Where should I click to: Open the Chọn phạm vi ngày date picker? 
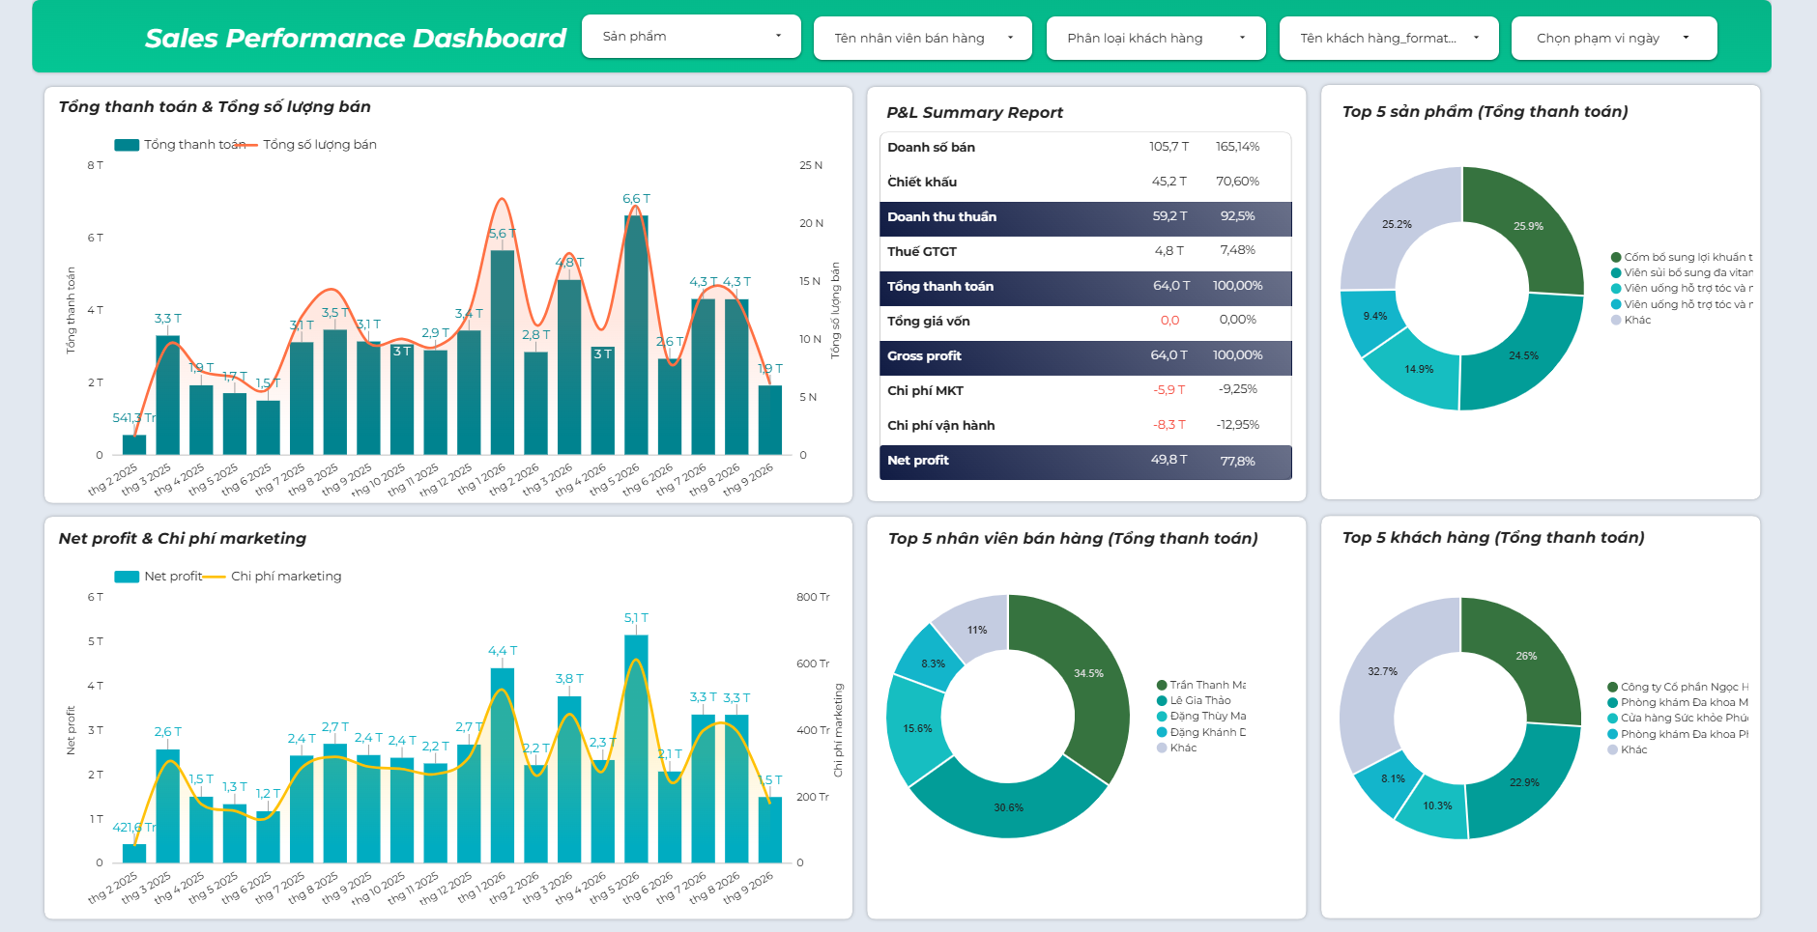[1614, 39]
